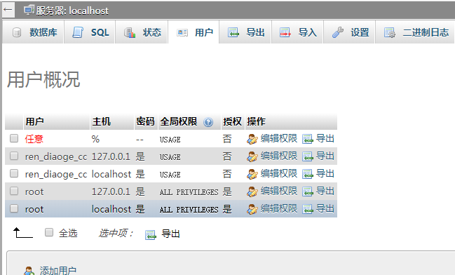Check the box for root at localhost
Image resolution: width=455 pixels, height=275 pixels.
coord(14,208)
